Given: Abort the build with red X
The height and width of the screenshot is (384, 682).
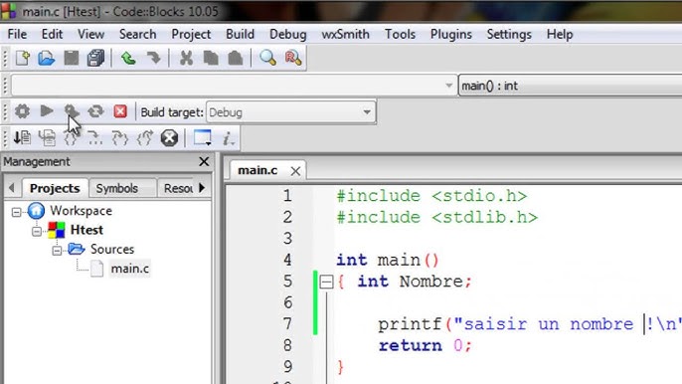Looking at the screenshot, I should point(120,111).
